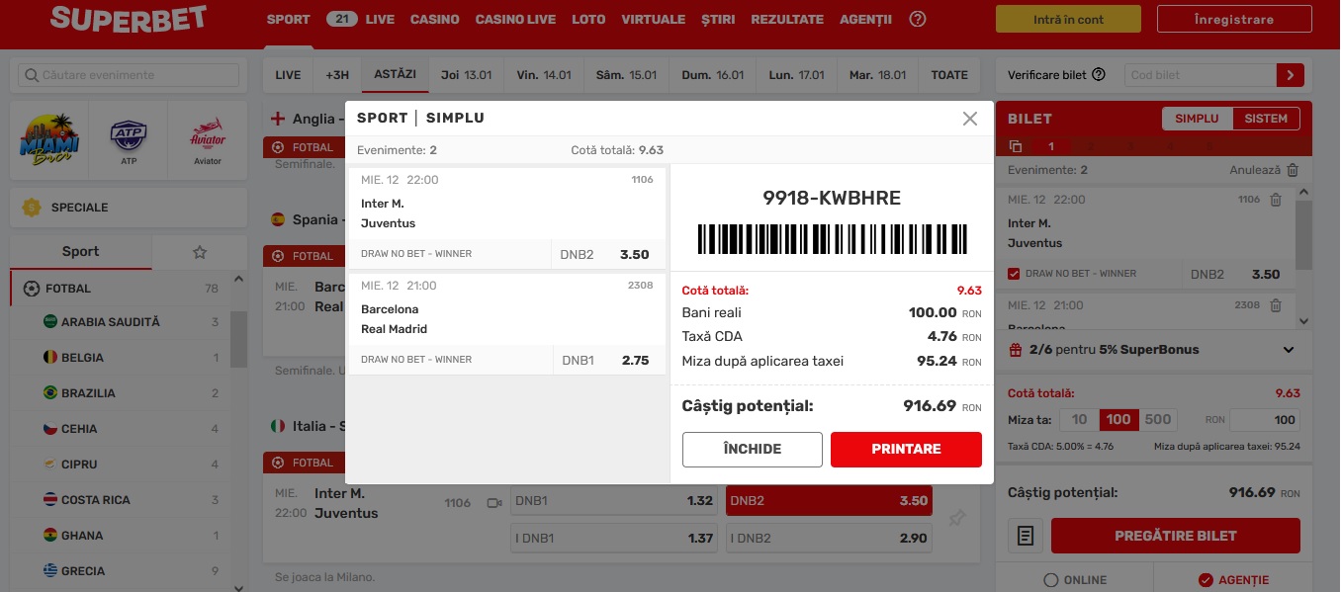Filter events to Joi 13.01

[x=467, y=75]
